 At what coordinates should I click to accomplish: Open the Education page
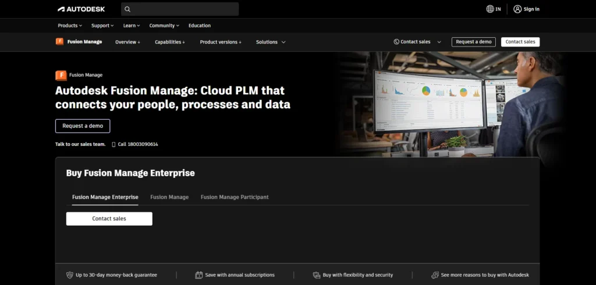200,26
